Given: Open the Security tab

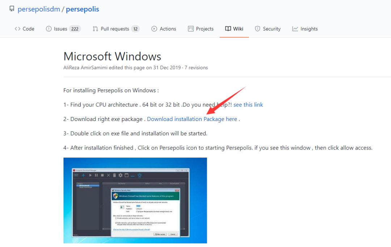Looking at the screenshot, I should coord(268,29).
